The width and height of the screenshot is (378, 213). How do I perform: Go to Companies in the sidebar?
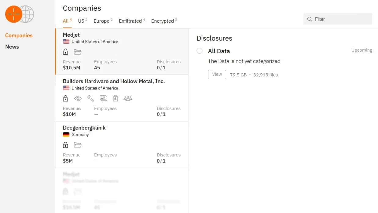pos(19,35)
